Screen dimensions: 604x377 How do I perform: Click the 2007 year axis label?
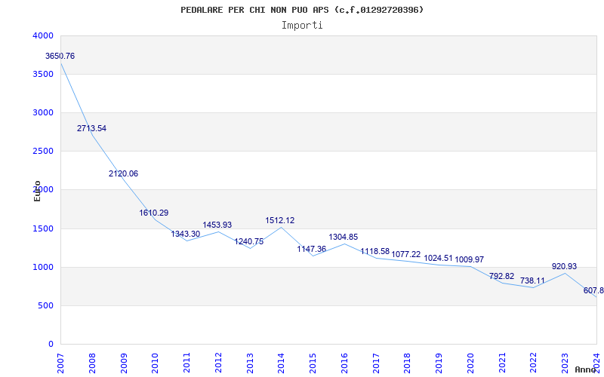(61, 362)
